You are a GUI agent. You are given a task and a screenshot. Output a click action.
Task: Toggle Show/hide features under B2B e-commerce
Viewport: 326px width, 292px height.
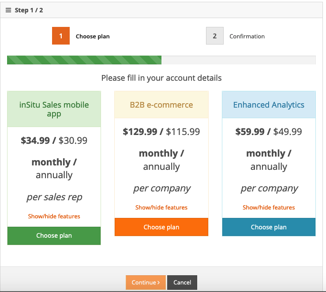[x=161, y=207]
